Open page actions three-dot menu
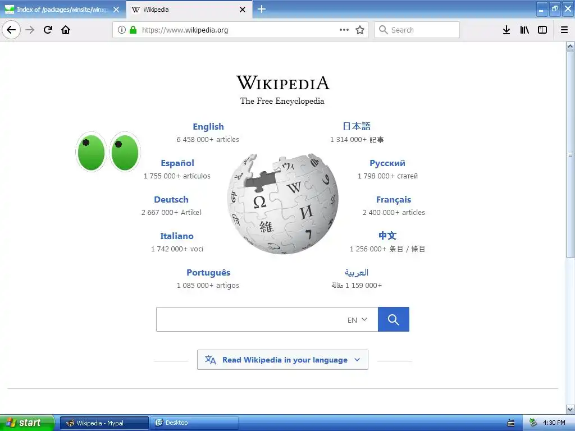The width and height of the screenshot is (575, 431). pos(344,30)
